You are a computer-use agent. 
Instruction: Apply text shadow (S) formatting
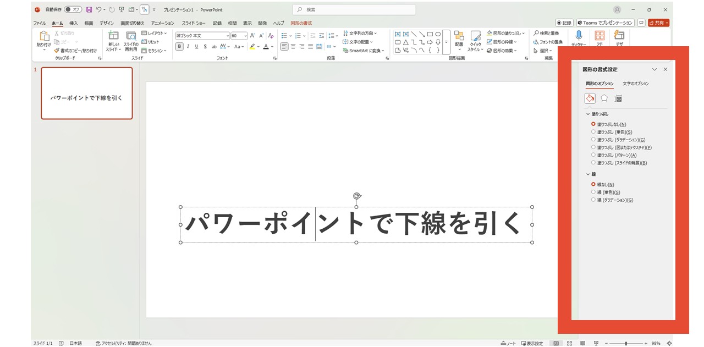point(205,47)
